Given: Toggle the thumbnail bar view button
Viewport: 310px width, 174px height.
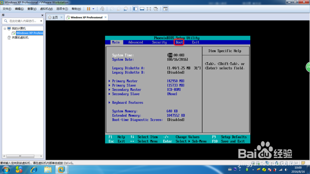Looking at the screenshot, I should pyautogui.click(x=142, y=9).
